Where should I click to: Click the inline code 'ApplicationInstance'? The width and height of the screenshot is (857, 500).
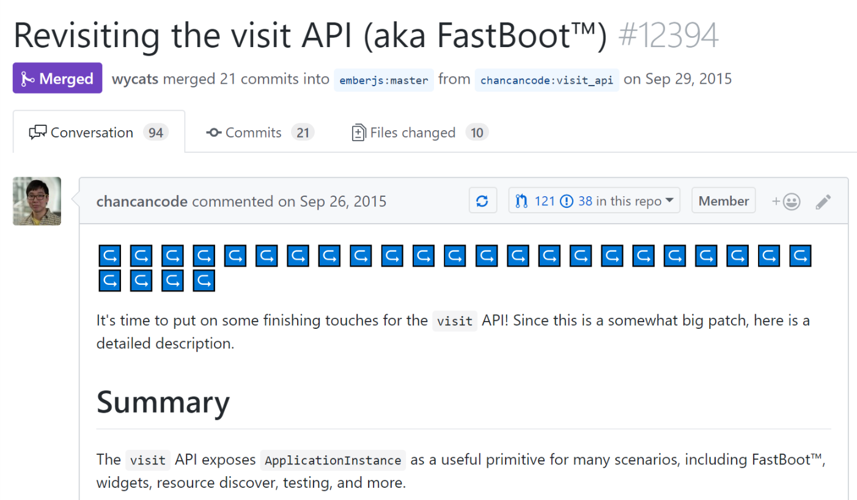333,460
